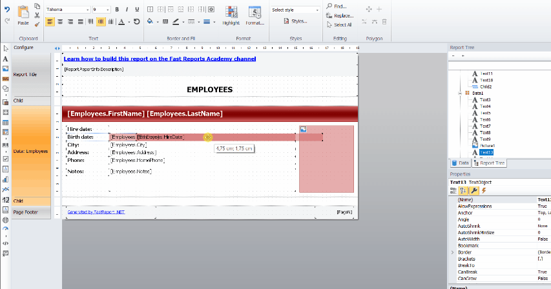The height and width of the screenshot is (289, 551).
Task: Toggle Bold formatting
Action: 117,10
